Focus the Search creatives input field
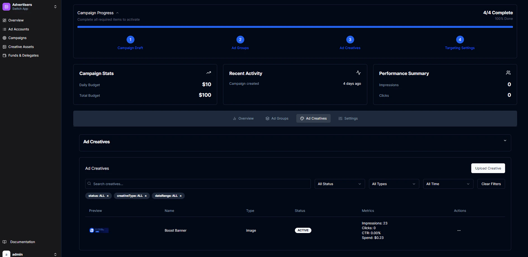528x257 pixels. click(x=198, y=184)
